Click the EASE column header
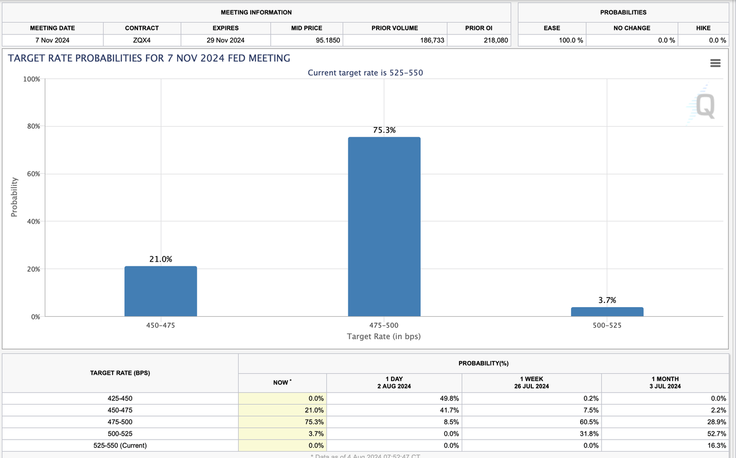 [552, 28]
